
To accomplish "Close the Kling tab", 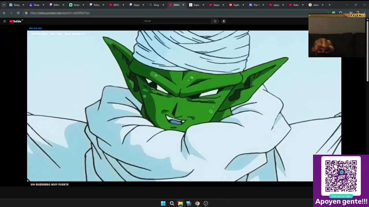I will coord(163,5).
